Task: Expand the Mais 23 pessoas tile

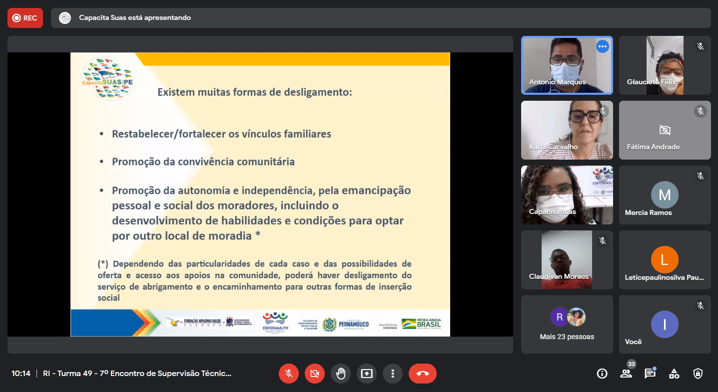Action: coord(567,324)
